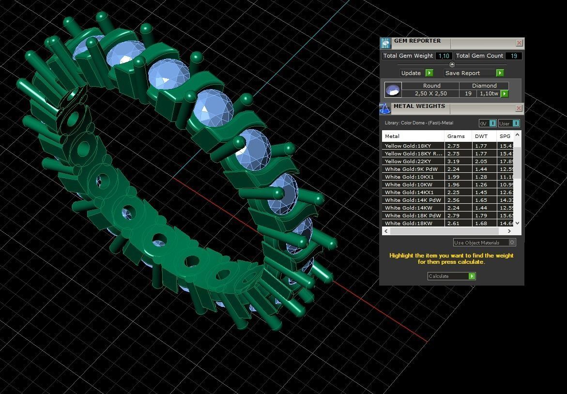Collapse Gem Reporter with the round arrow handle
This screenshot has height=394, width=567.
pyautogui.click(x=452, y=64)
